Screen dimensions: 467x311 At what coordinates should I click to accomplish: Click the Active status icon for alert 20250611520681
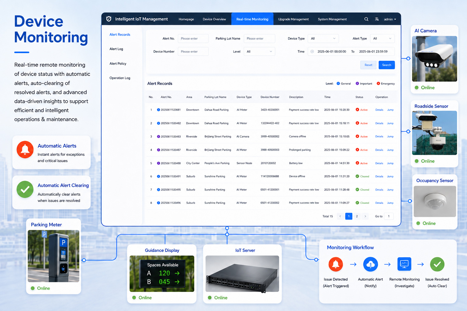(x=357, y=110)
